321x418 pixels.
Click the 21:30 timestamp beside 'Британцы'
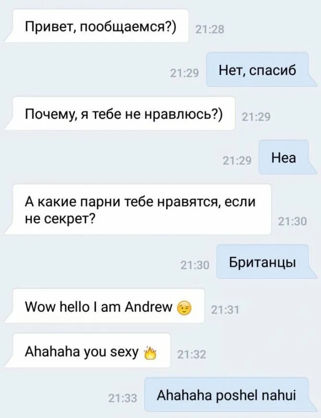[x=195, y=265]
